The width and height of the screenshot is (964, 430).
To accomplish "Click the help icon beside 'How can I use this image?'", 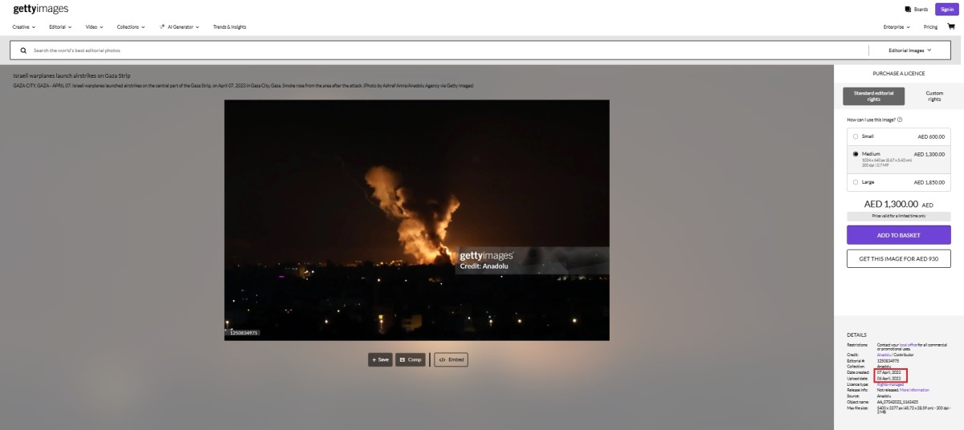I will click(899, 119).
